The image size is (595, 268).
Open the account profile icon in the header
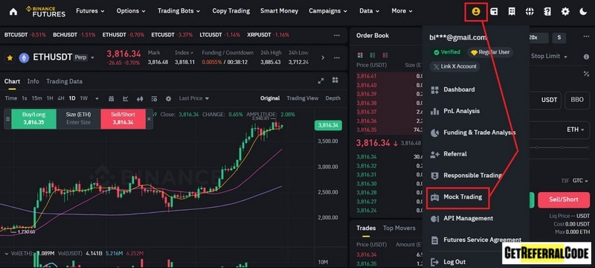(x=475, y=11)
